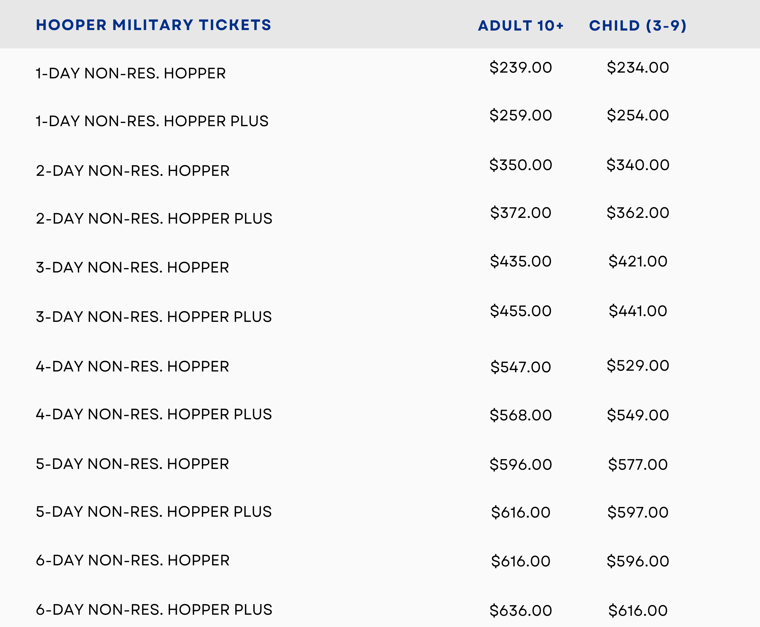This screenshot has width=760, height=627.
Task: Select the 2-Day Non-Res. Hopper Plus label
Action: tap(154, 218)
